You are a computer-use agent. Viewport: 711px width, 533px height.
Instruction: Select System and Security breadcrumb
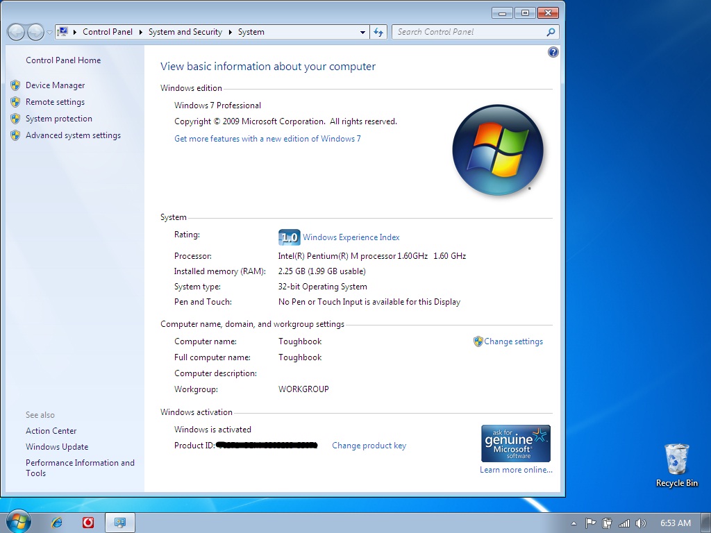(185, 32)
